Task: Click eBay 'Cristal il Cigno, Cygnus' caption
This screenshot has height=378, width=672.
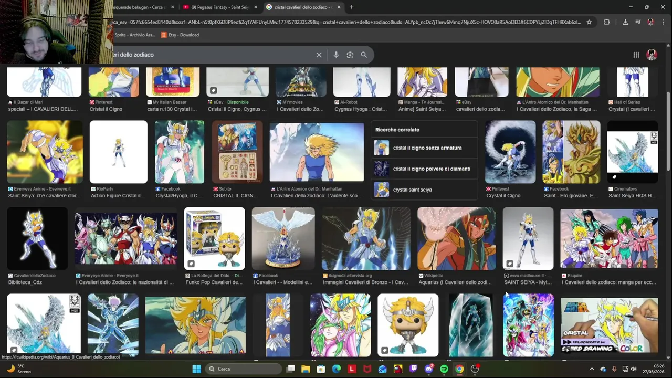Action: pyautogui.click(x=237, y=109)
